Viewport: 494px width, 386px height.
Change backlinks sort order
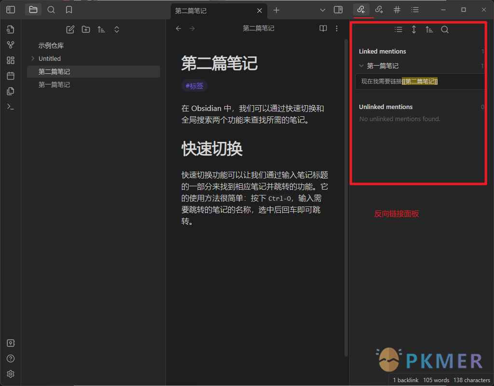[429, 29]
